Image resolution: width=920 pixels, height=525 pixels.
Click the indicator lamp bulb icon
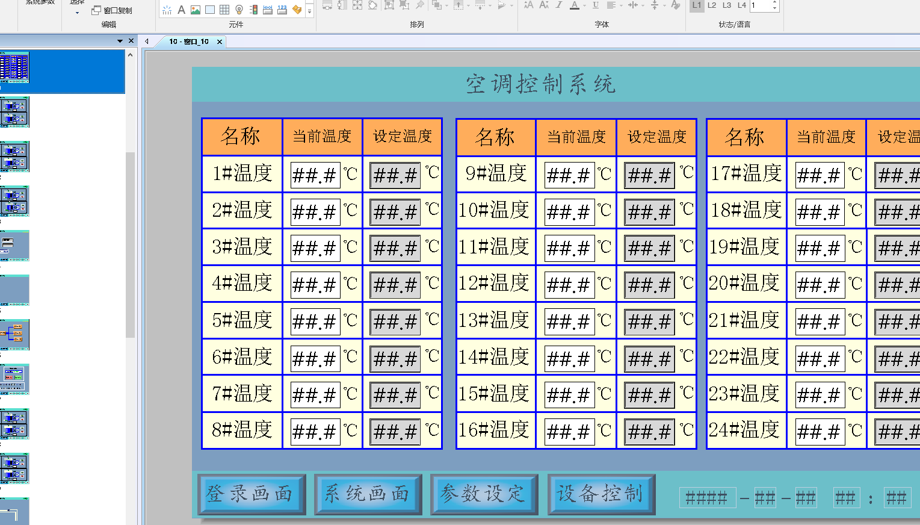click(x=239, y=10)
